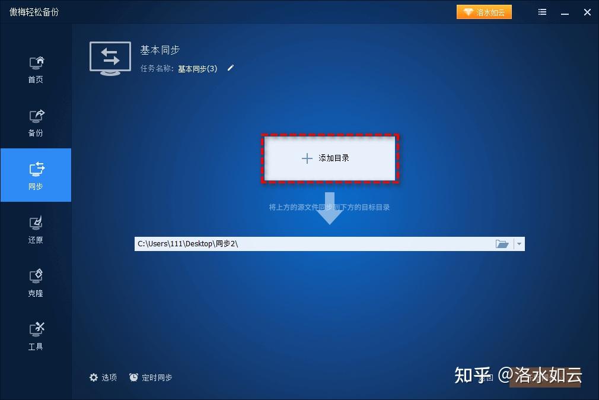Click the Basic Sync monitor icon
Viewport: 599px width, 400px height.
tap(110, 59)
